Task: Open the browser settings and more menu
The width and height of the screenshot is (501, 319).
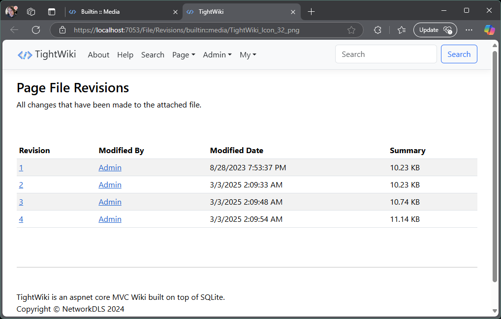Action: coord(469,30)
